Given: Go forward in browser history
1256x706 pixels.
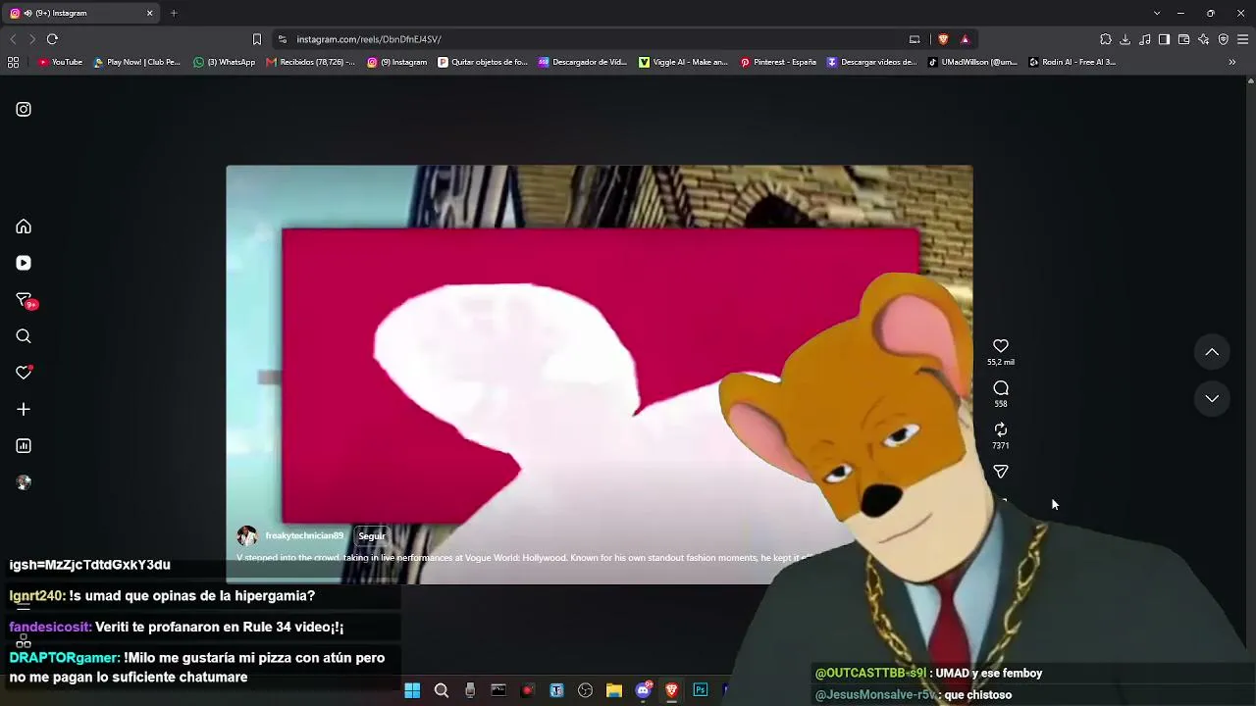Looking at the screenshot, I should click(x=31, y=39).
